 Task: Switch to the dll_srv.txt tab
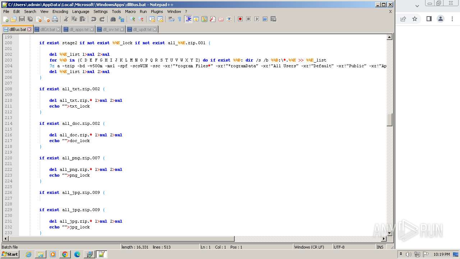point(111,29)
